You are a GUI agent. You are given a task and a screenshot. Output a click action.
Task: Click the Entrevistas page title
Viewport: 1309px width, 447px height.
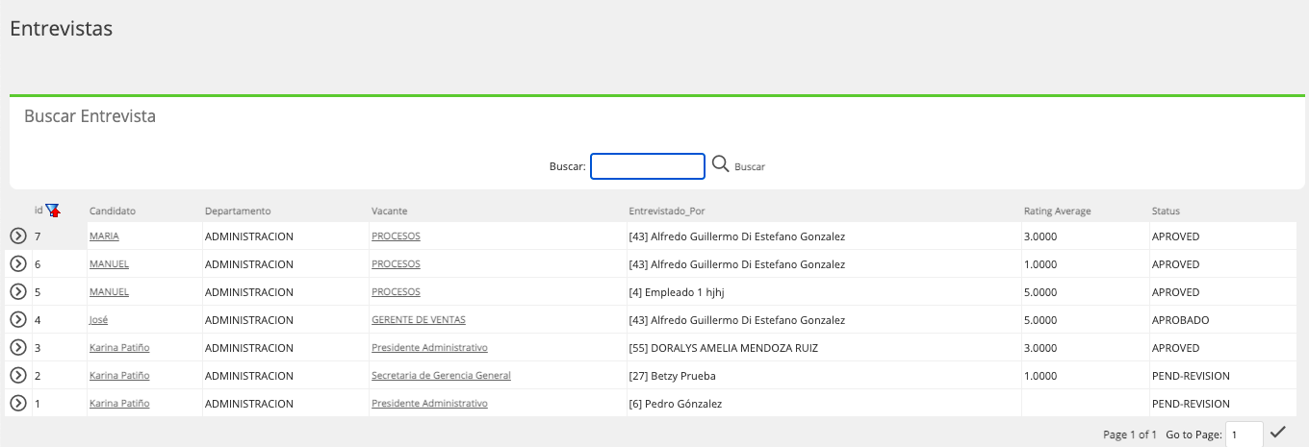[61, 29]
